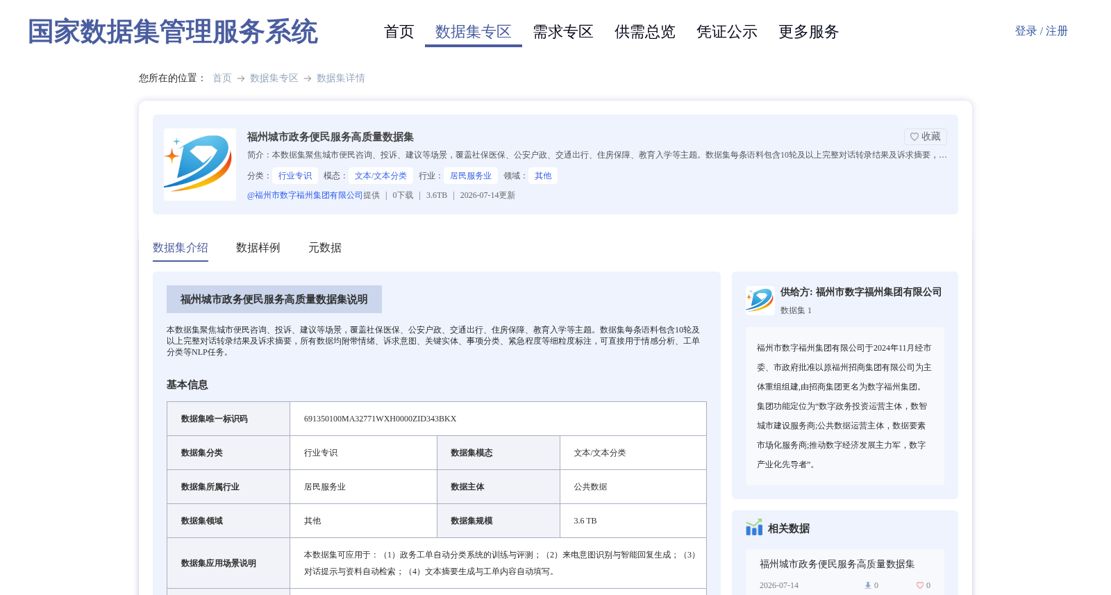Click the 基本信息 section heading
Viewport: 1111px width, 595px height.
click(187, 385)
